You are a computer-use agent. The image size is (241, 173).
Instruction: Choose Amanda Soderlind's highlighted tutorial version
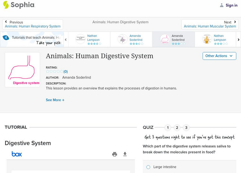tap(174, 39)
